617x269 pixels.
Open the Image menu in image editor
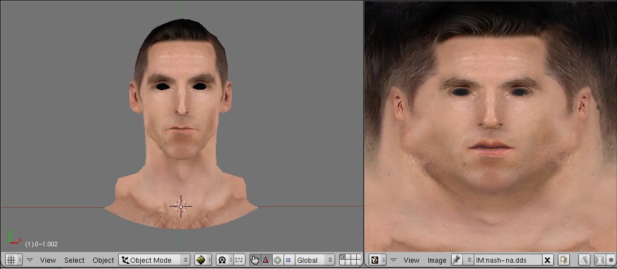(x=437, y=260)
